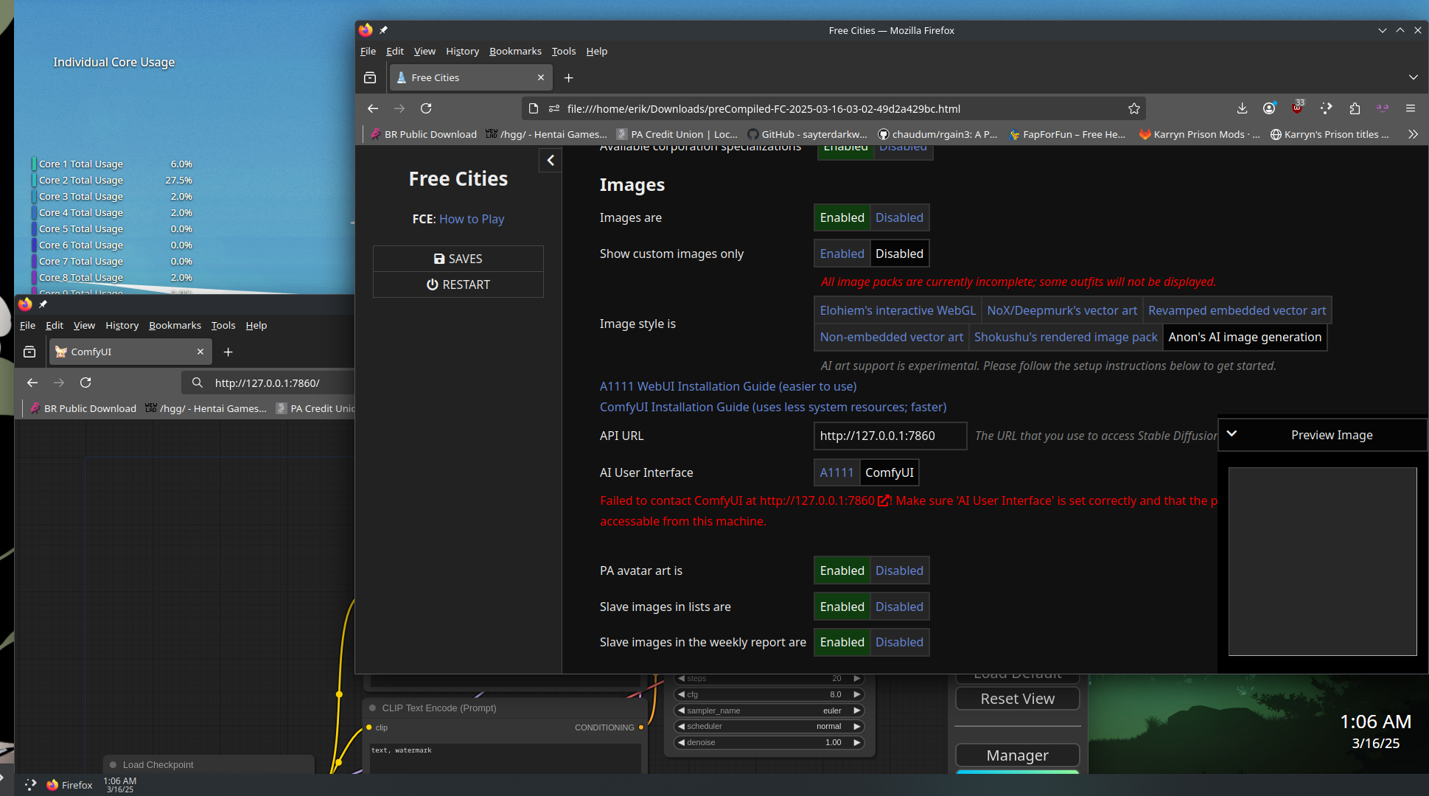This screenshot has width=1429, height=796.
Task: Open the Tools menu in ComfyUI window
Action: click(223, 325)
